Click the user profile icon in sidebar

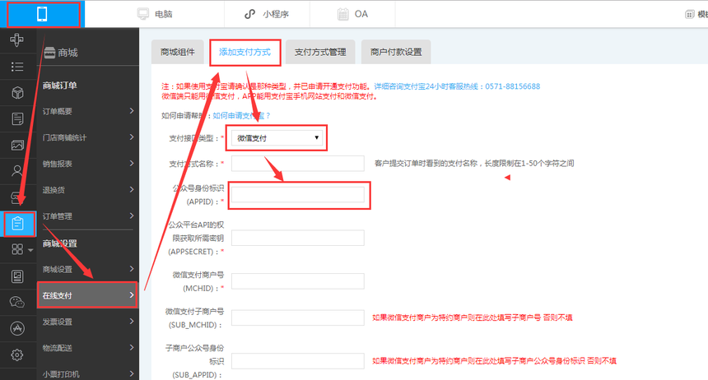pyautogui.click(x=17, y=171)
